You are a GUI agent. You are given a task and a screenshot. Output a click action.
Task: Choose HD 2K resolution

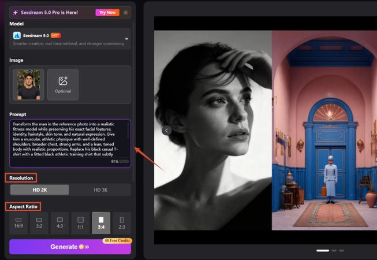pos(40,190)
